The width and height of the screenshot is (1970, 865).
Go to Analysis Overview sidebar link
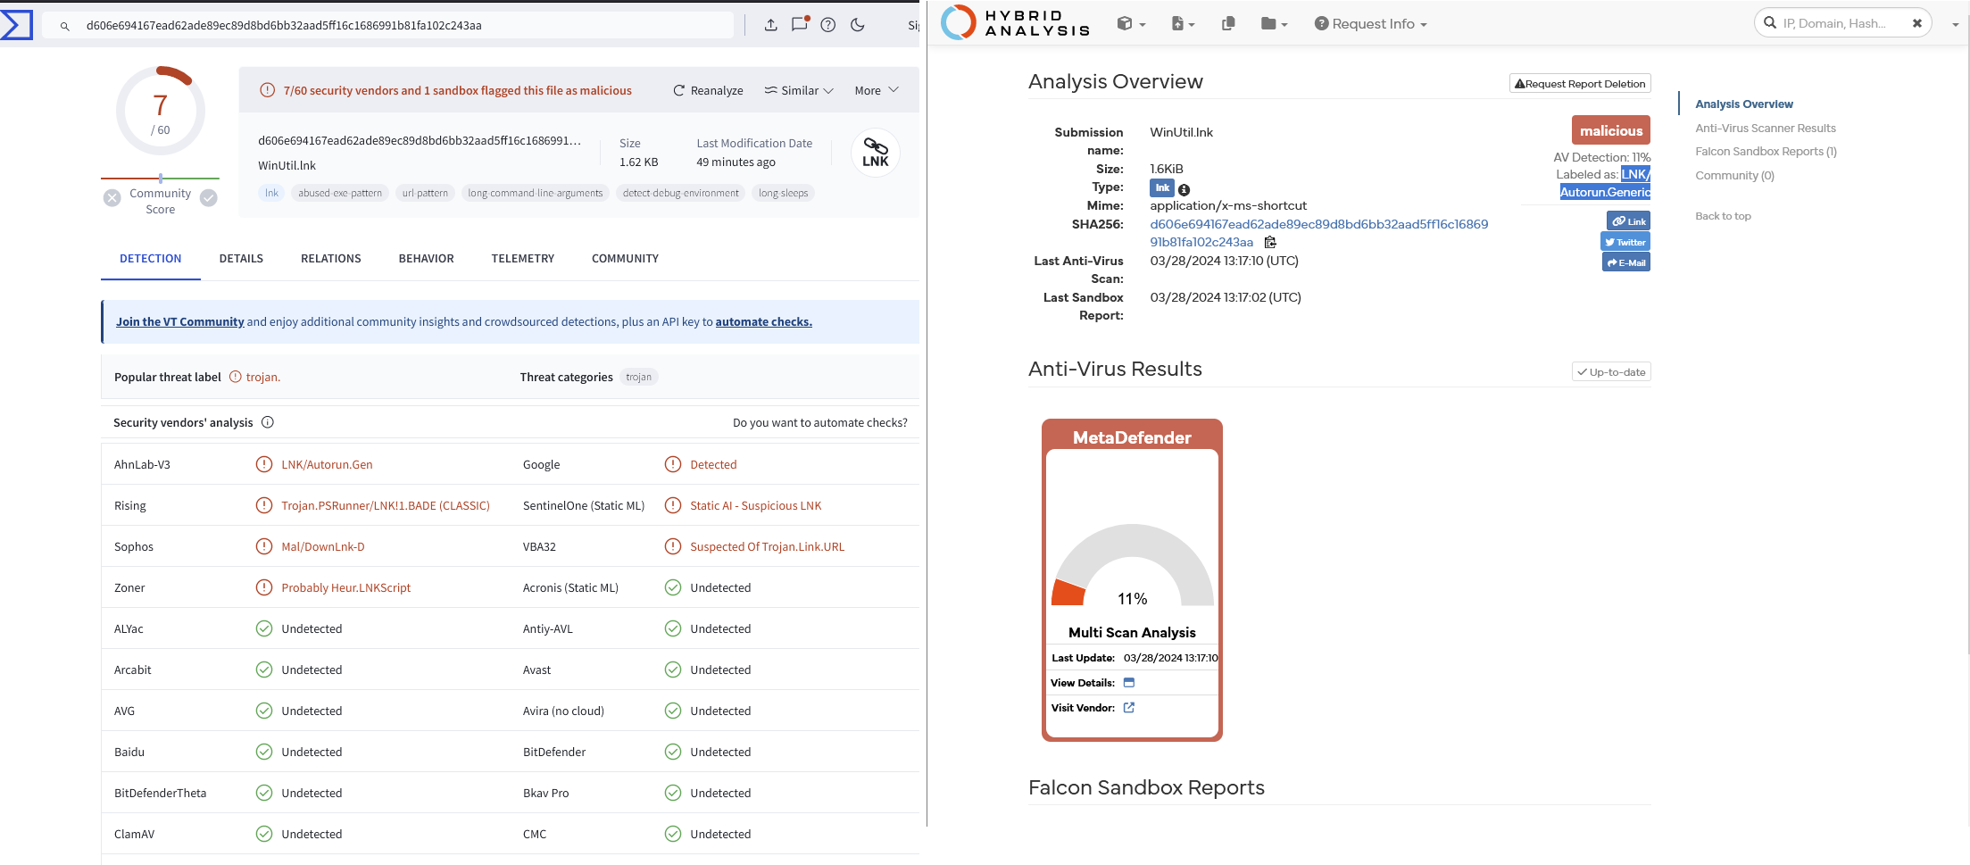(1743, 104)
